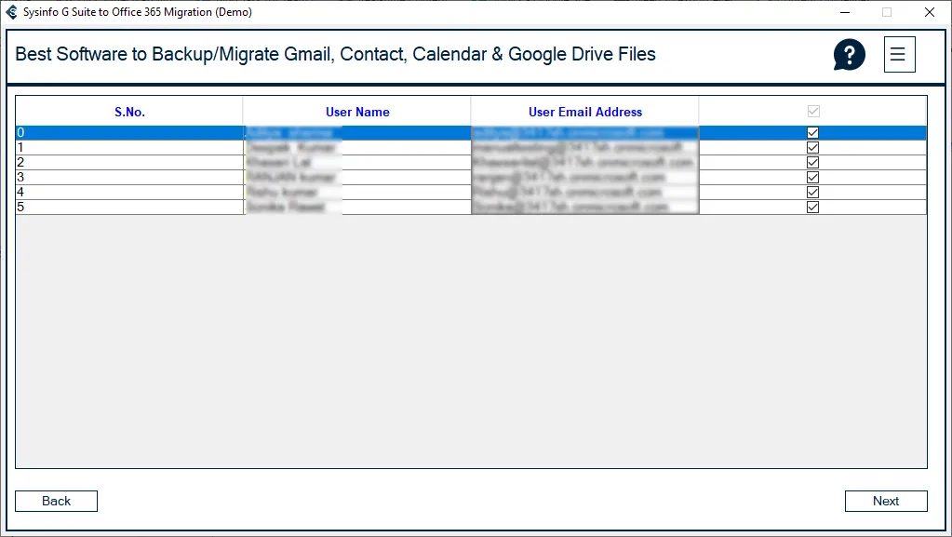
Task: Select serial number cell 2
Action: (x=129, y=162)
